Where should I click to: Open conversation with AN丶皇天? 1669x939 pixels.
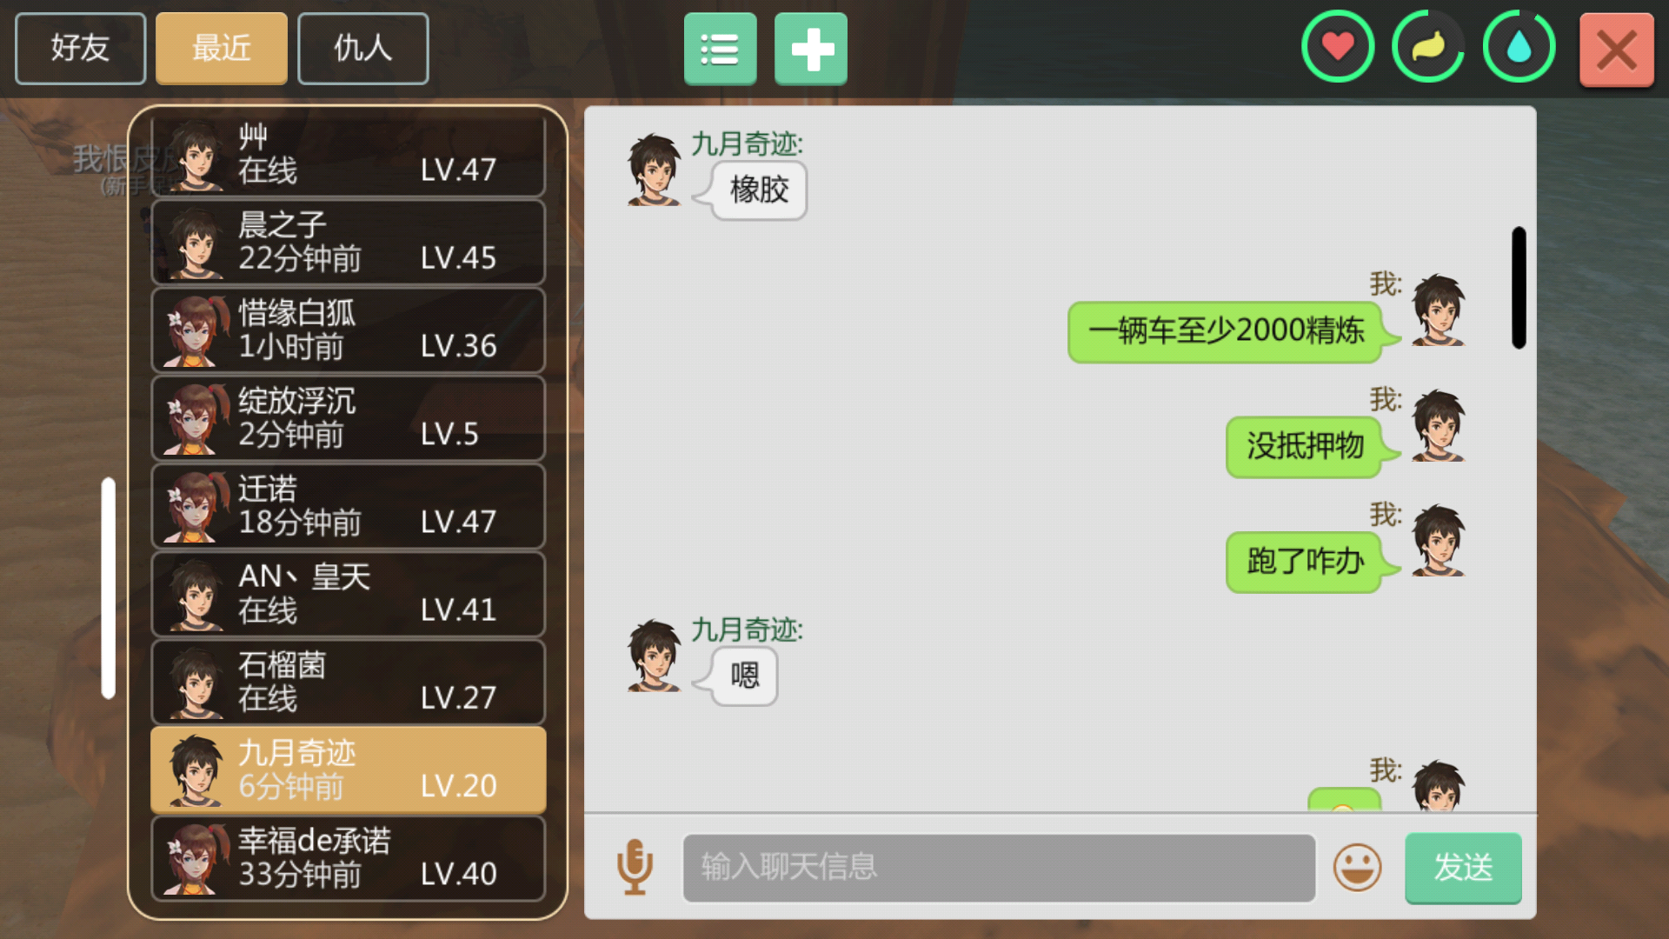coord(349,594)
